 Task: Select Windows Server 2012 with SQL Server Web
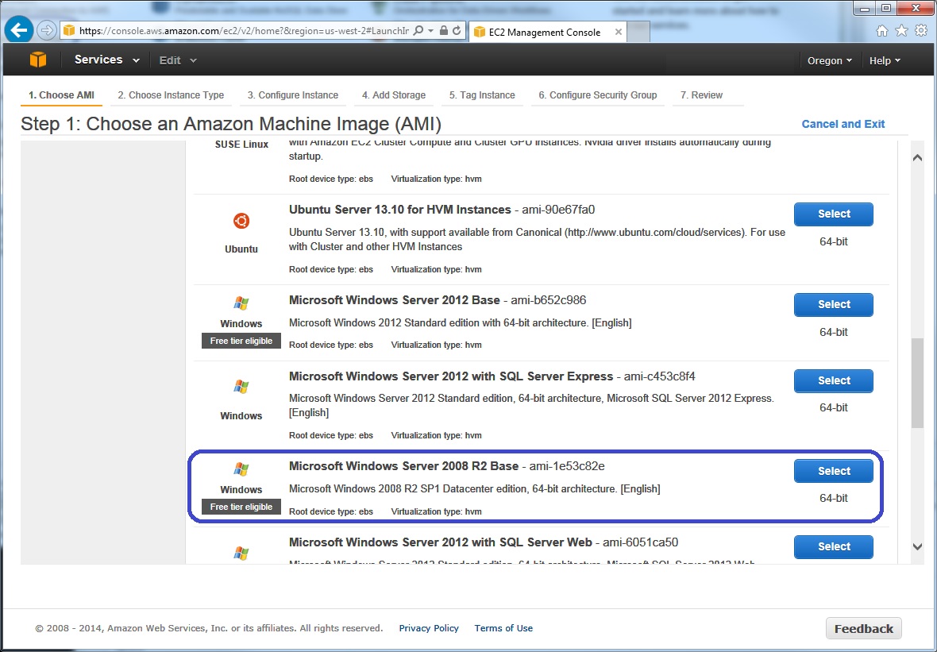pyautogui.click(x=834, y=547)
